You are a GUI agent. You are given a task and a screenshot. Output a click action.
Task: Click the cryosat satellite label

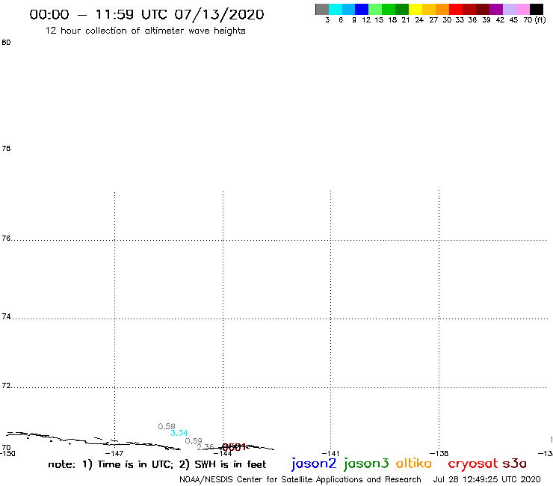coord(472,464)
